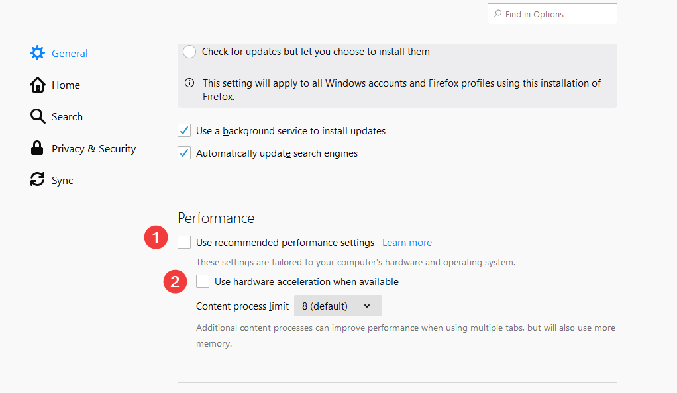Focus the Find in Options search field
677x393 pixels.
tap(552, 14)
